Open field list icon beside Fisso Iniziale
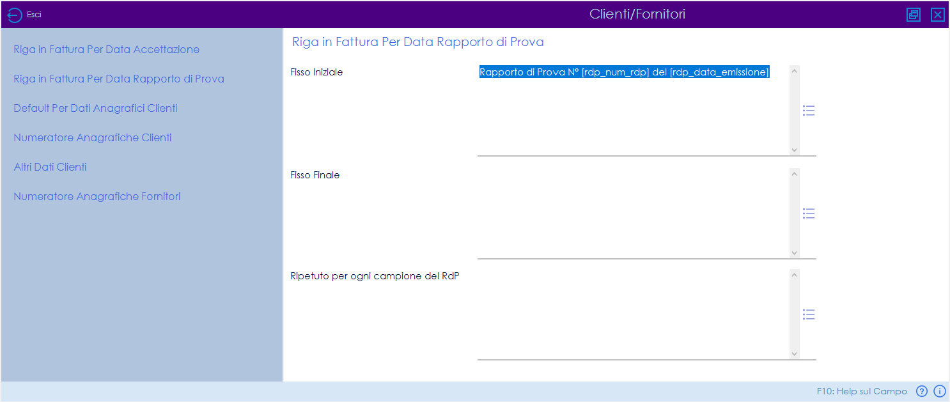This screenshot has height=402, width=950. (809, 111)
